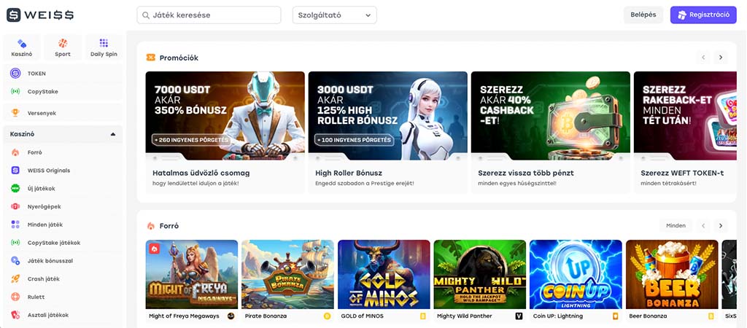Screen dimensions: 747x328
Task: Open the GOLD of MINOS game thumbnail
Action: (384, 274)
